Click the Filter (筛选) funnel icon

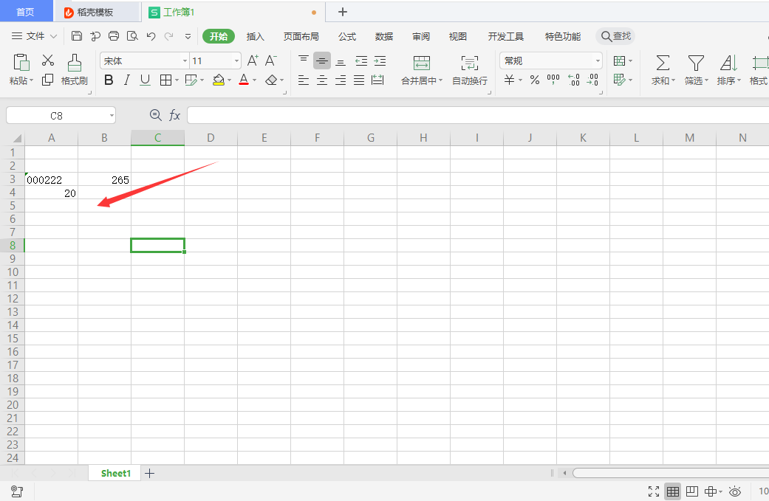coord(695,63)
